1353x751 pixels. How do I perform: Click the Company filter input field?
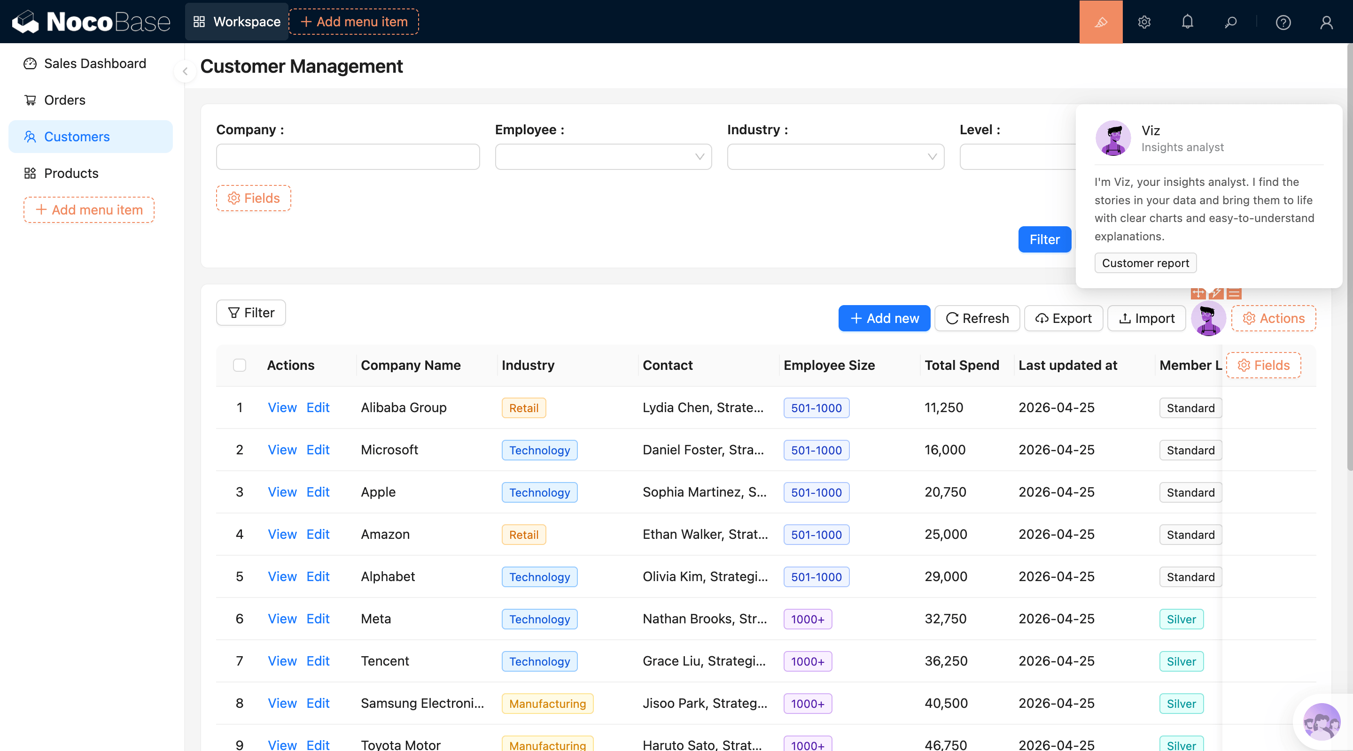348,157
